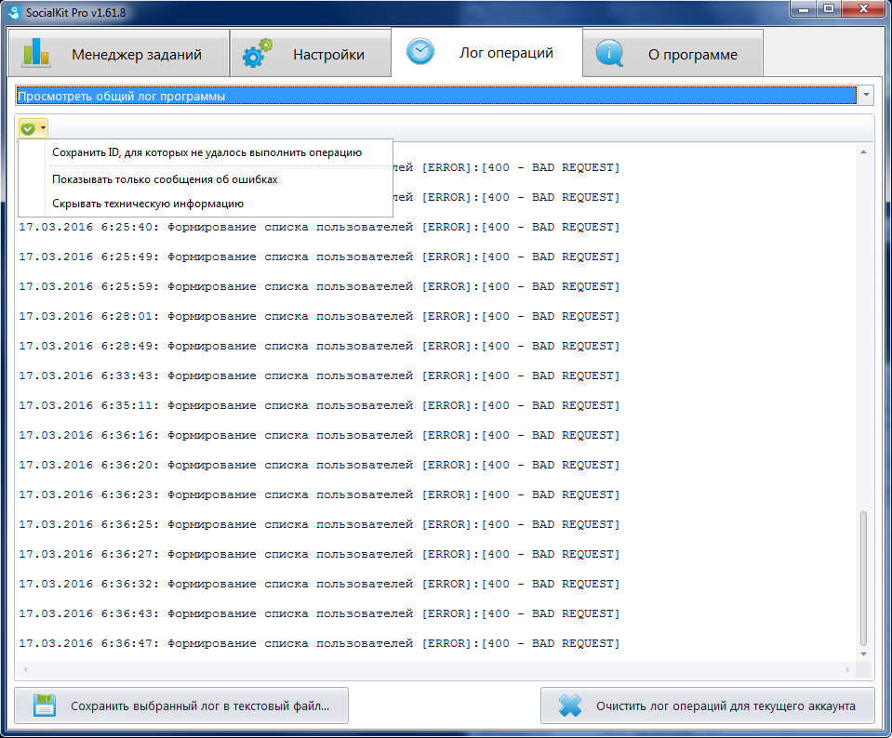Click the SocialKit Pro title bar app icon
This screenshot has height=738, width=892.
pos(14,12)
